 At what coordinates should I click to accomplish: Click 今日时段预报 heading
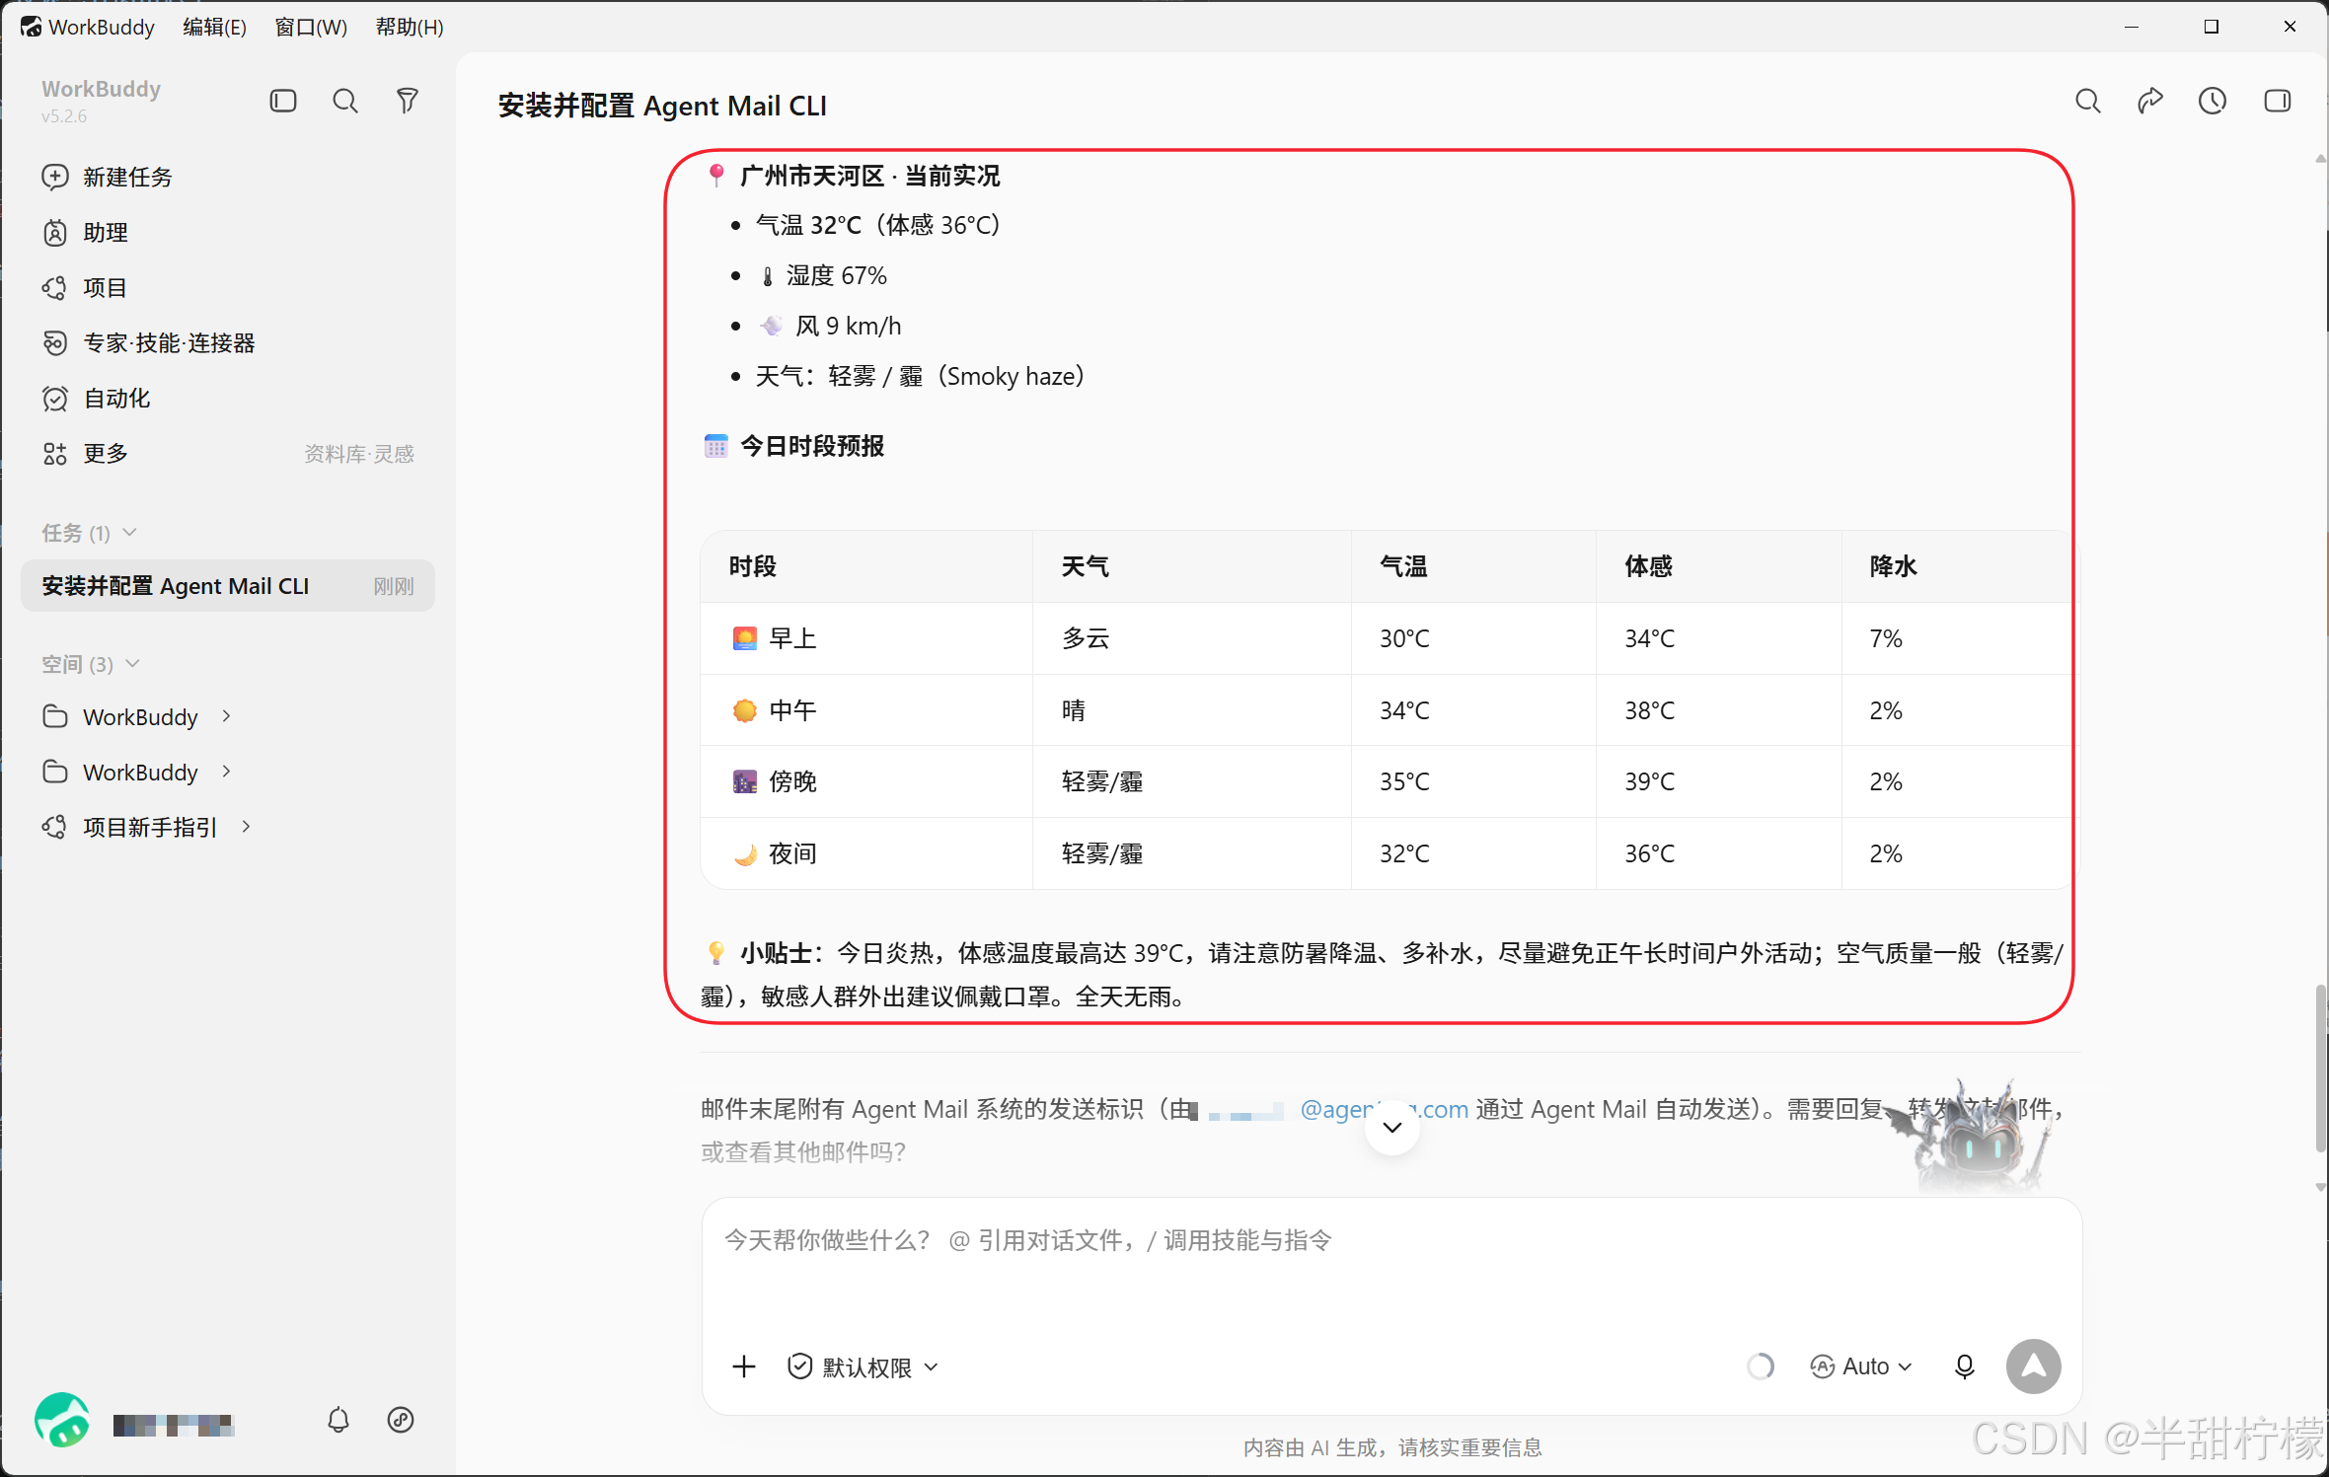(812, 446)
